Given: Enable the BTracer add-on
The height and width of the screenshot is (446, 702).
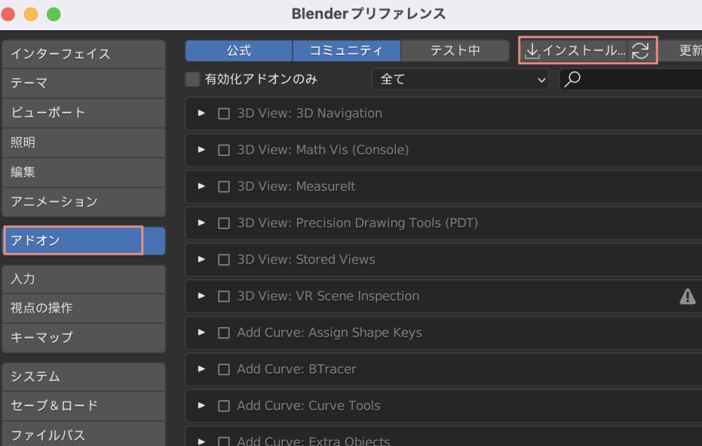Looking at the screenshot, I should coord(224,369).
